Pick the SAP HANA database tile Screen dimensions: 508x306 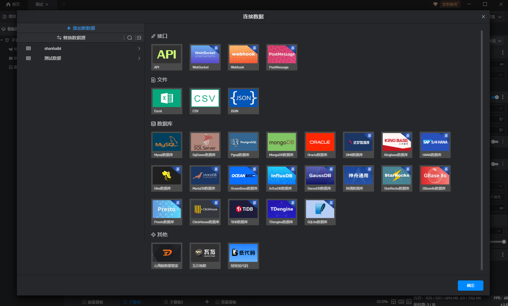(x=435, y=145)
